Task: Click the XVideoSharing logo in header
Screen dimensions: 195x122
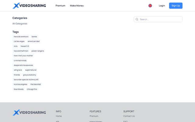Action: click(29, 5)
